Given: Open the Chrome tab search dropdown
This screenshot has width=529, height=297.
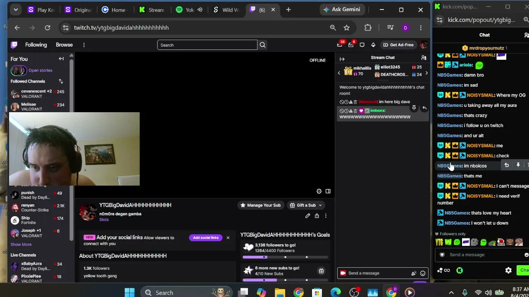Looking at the screenshot, I should [16, 9].
